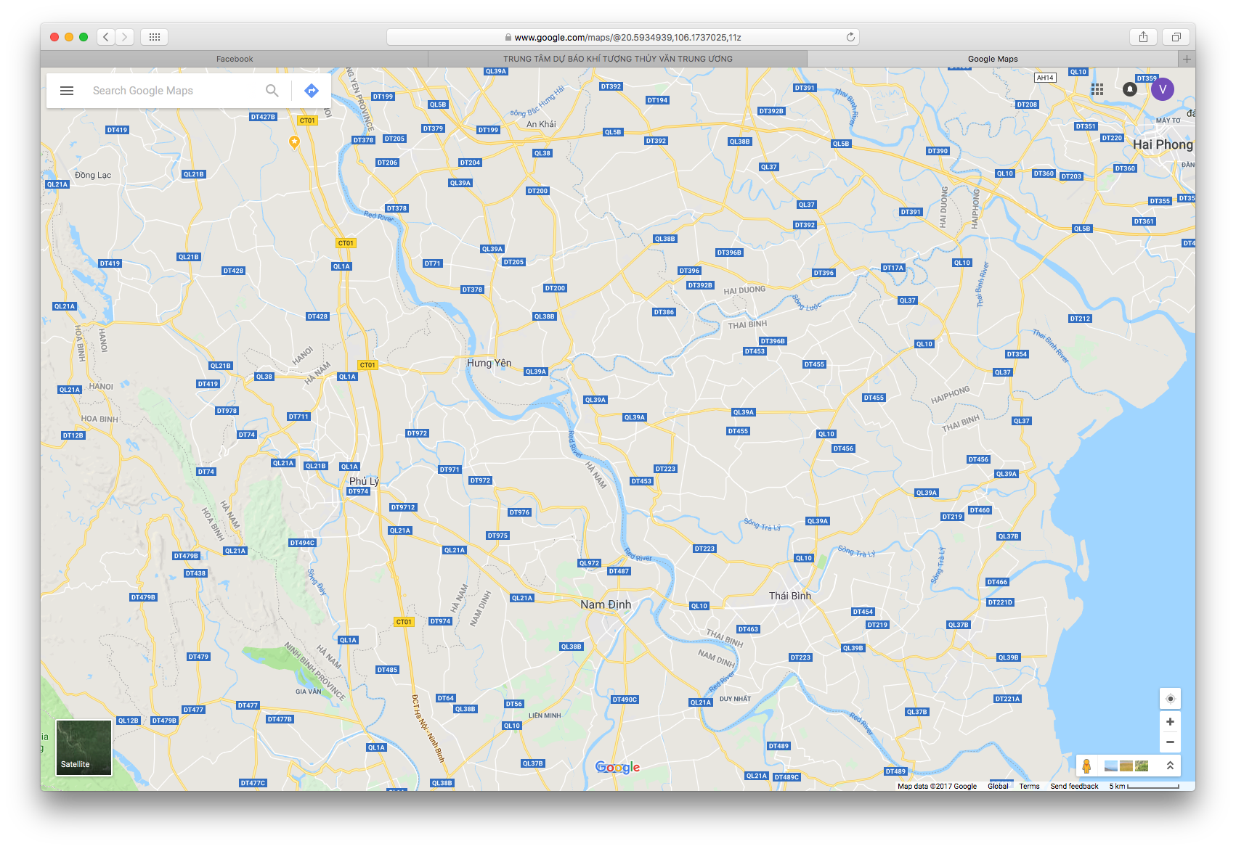Click the Thái Bình city label
Viewport: 1236px width, 849px height.
click(x=790, y=596)
